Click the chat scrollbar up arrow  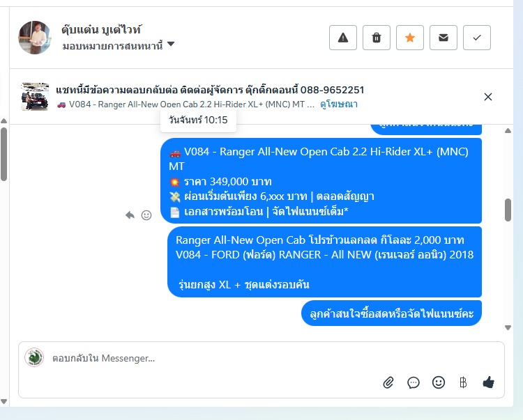tap(508, 130)
